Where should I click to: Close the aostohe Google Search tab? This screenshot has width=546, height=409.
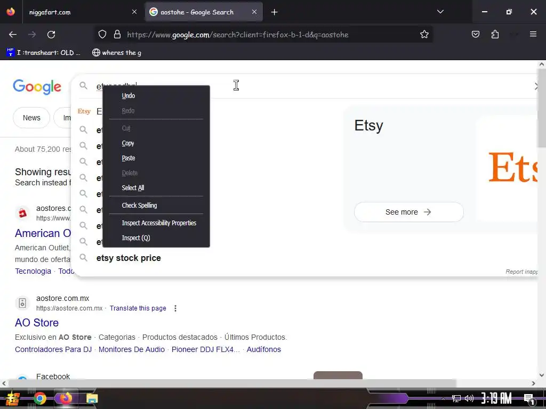254,12
